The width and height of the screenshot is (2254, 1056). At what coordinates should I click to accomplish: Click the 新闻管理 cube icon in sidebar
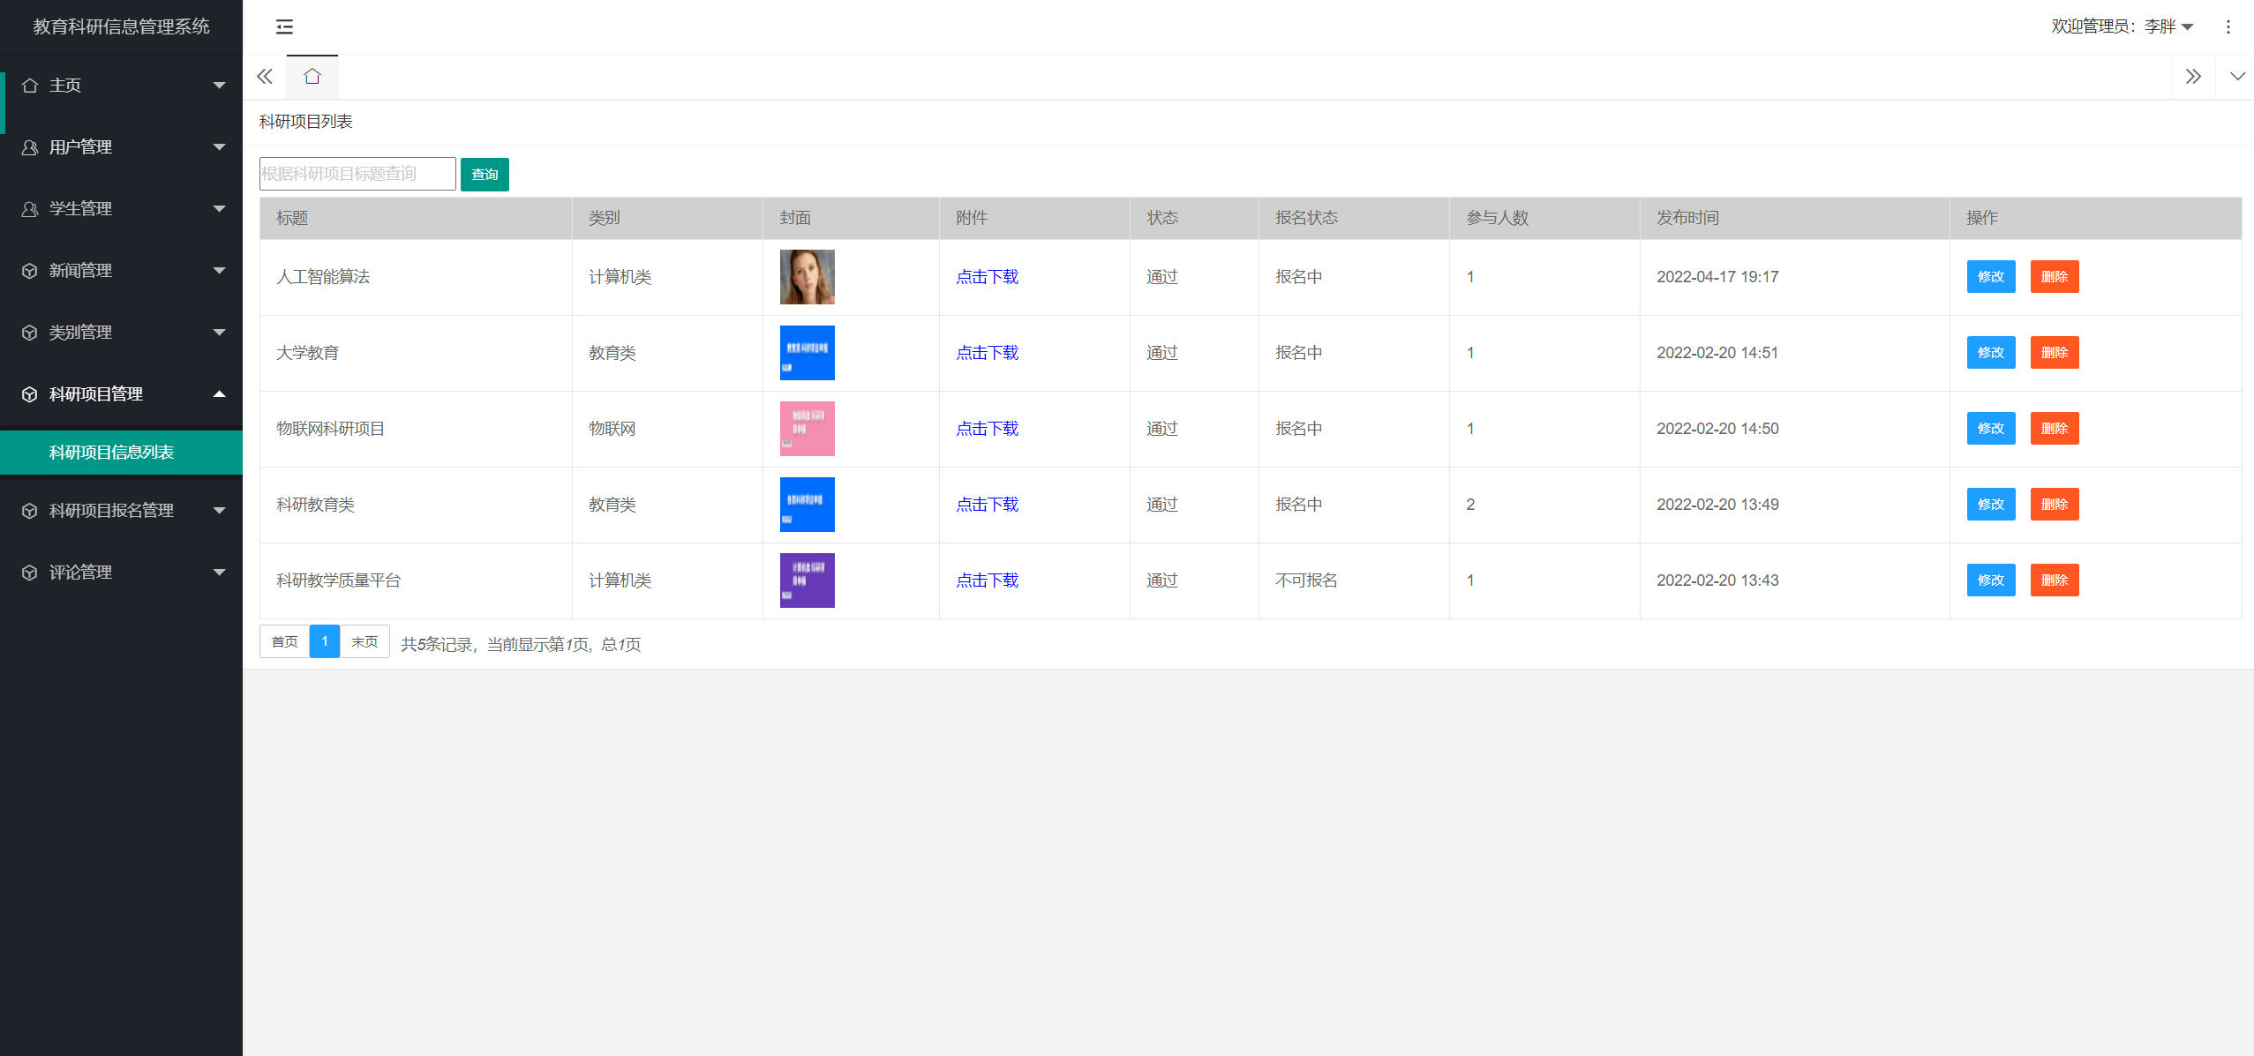click(30, 271)
